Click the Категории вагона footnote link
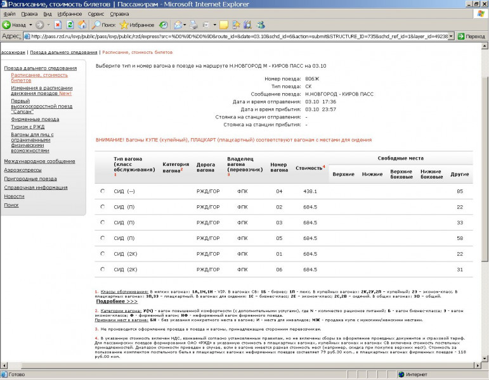Image resolution: width=489 pixels, height=380 pixels. click(x=121, y=310)
